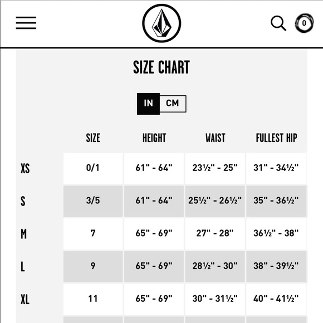
Task: Select the XS row label
Action: (x=25, y=168)
